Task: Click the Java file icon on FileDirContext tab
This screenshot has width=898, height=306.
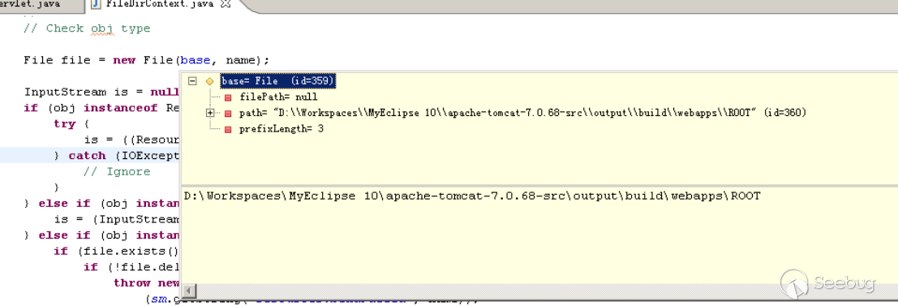Action: (97, 4)
